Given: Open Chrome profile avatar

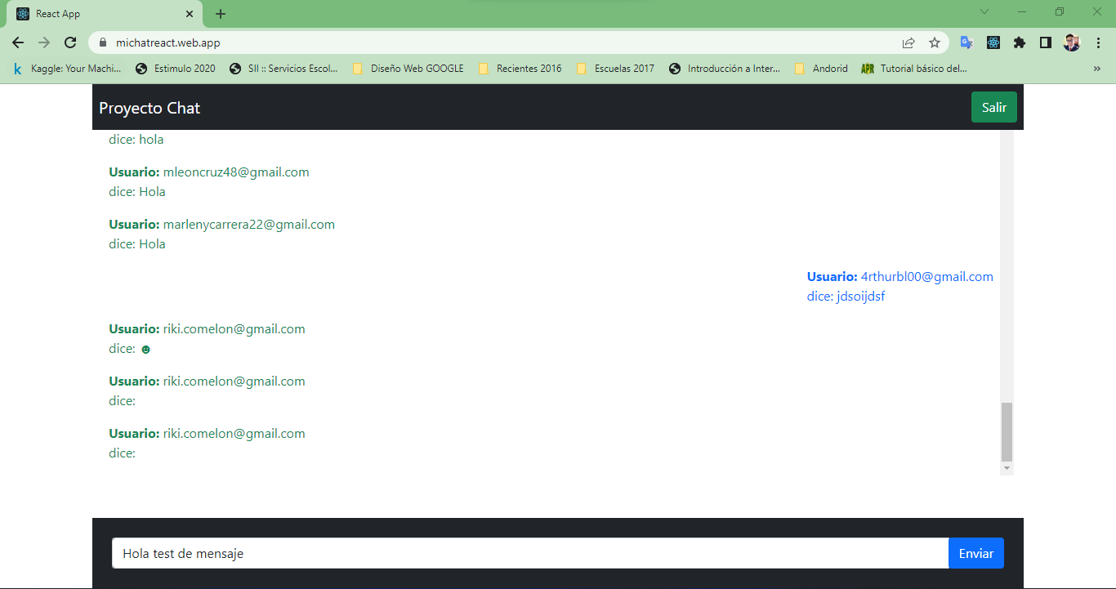Looking at the screenshot, I should tap(1072, 42).
